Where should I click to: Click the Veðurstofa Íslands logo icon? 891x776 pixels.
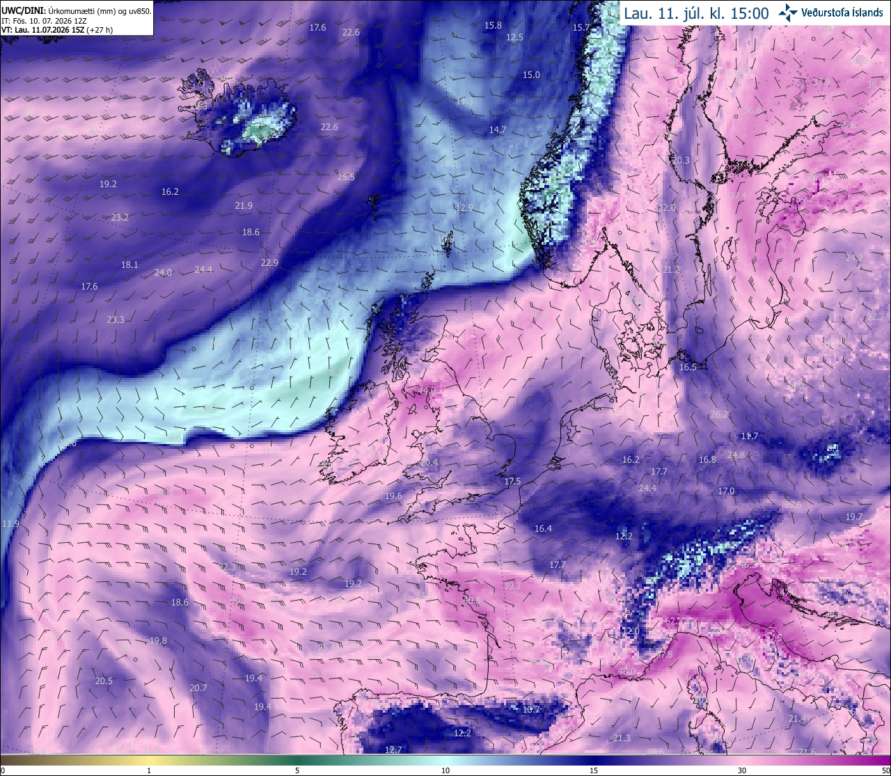point(789,12)
